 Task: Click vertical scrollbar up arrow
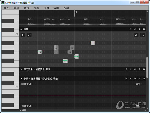tap(148, 11)
